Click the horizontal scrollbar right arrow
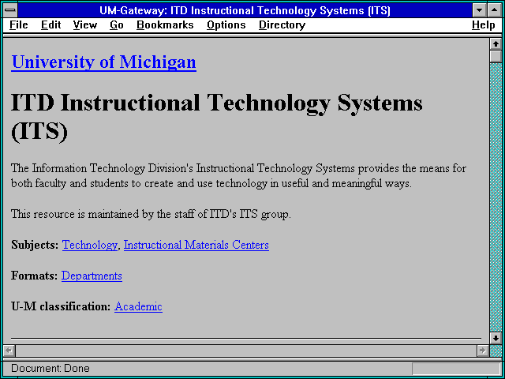This screenshot has width=505, height=379. click(482, 351)
